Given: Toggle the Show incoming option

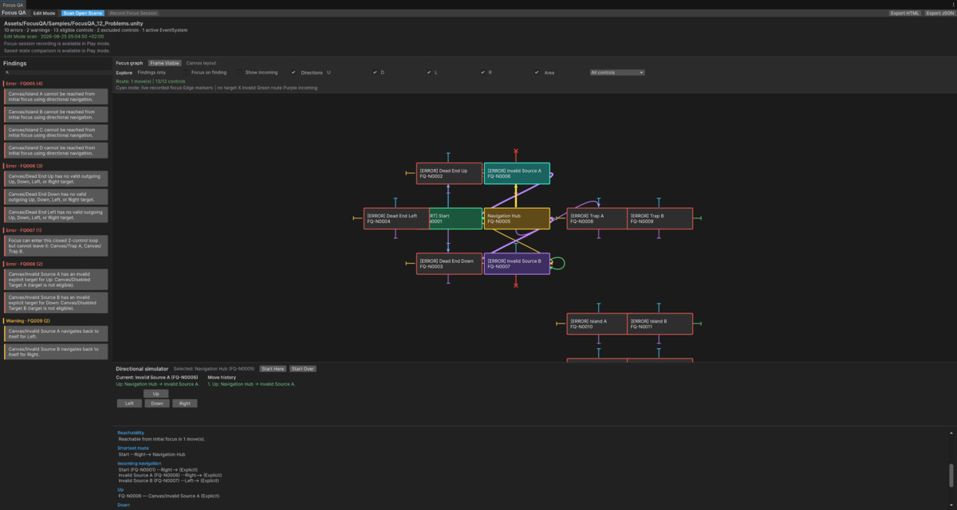Looking at the screenshot, I should 293,73.
